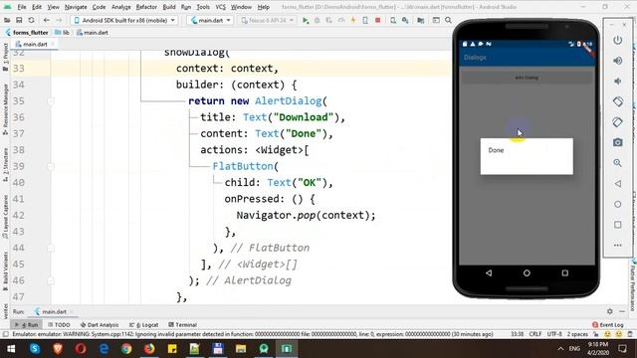
Task: Click the emulator Rotate Right icon
Action: pos(617,121)
